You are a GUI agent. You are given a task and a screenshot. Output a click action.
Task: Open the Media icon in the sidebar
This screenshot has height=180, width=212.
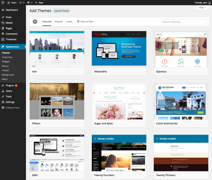click(3, 23)
